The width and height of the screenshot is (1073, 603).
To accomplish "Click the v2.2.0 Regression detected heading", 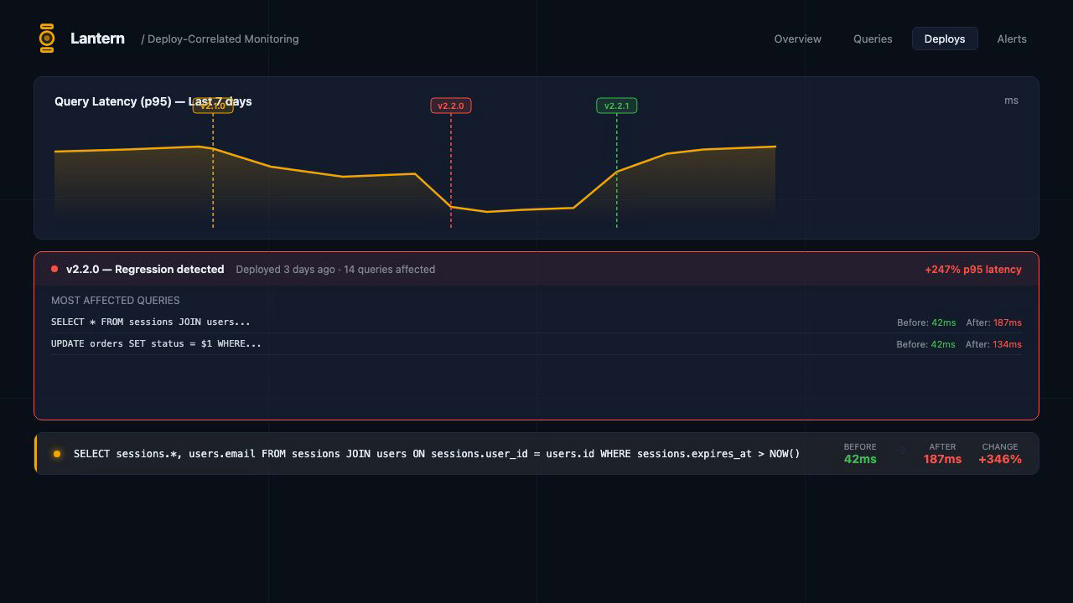I will (146, 269).
